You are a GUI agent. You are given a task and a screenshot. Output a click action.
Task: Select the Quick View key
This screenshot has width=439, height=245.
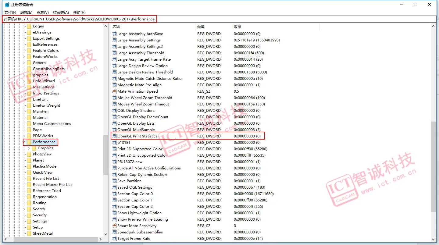click(x=43, y=172)
